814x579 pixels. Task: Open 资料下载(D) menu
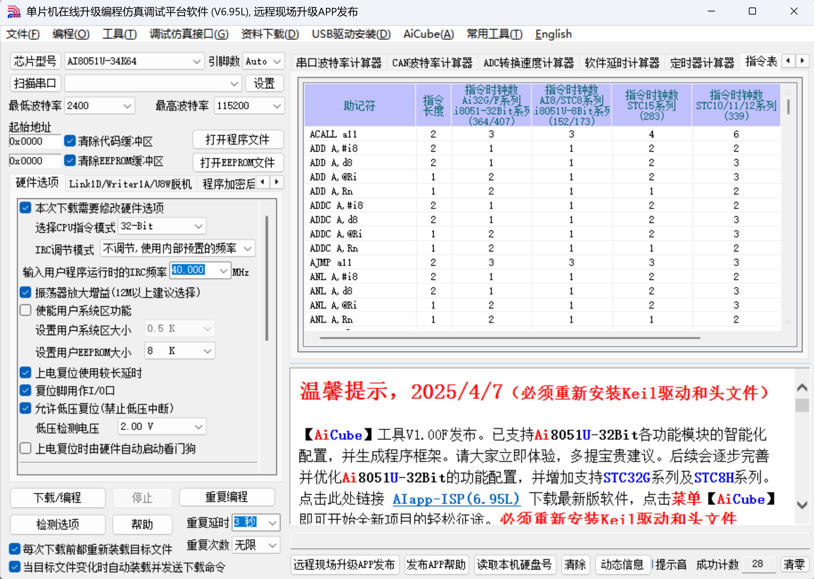click(x=270, y=34)
